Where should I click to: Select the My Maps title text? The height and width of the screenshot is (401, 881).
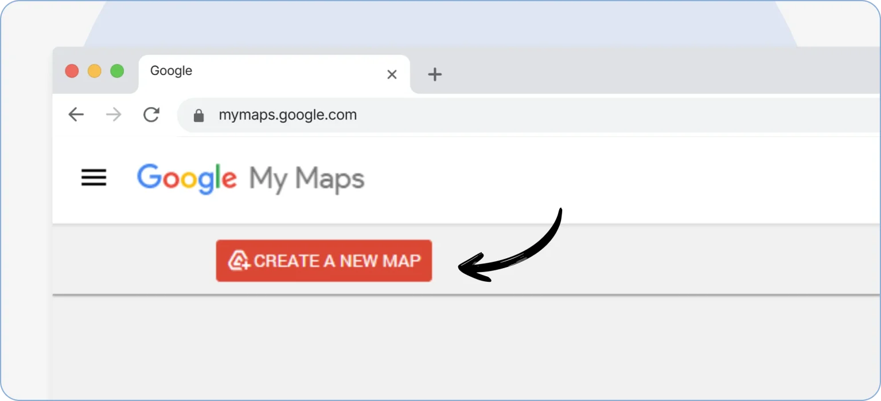307,179
